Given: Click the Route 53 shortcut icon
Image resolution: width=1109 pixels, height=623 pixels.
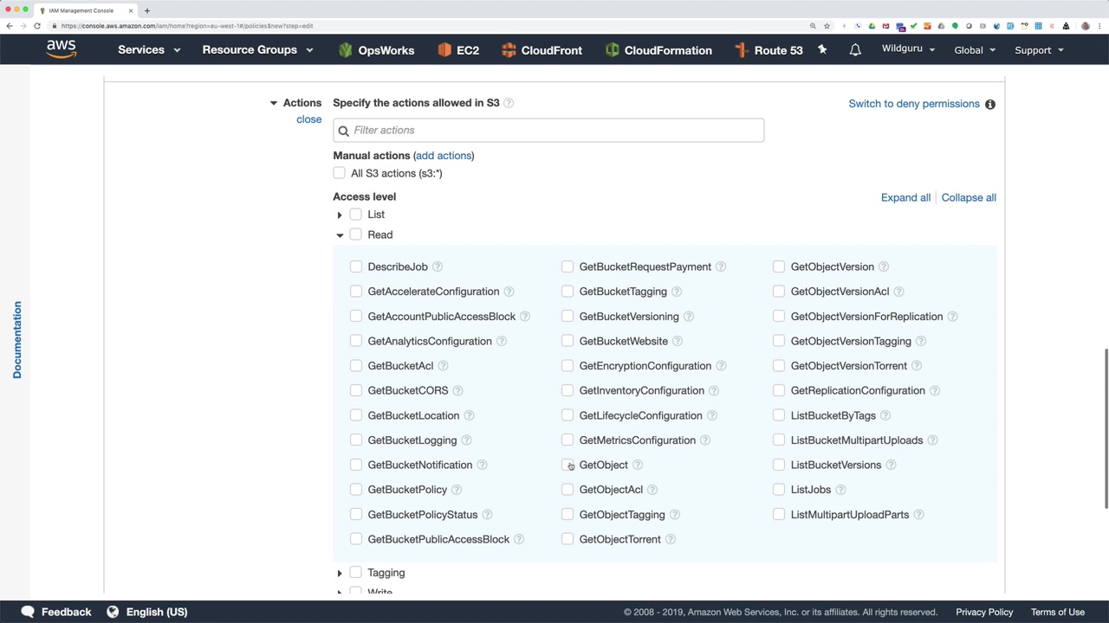Looking at the screenshot, I should point(742,50).
